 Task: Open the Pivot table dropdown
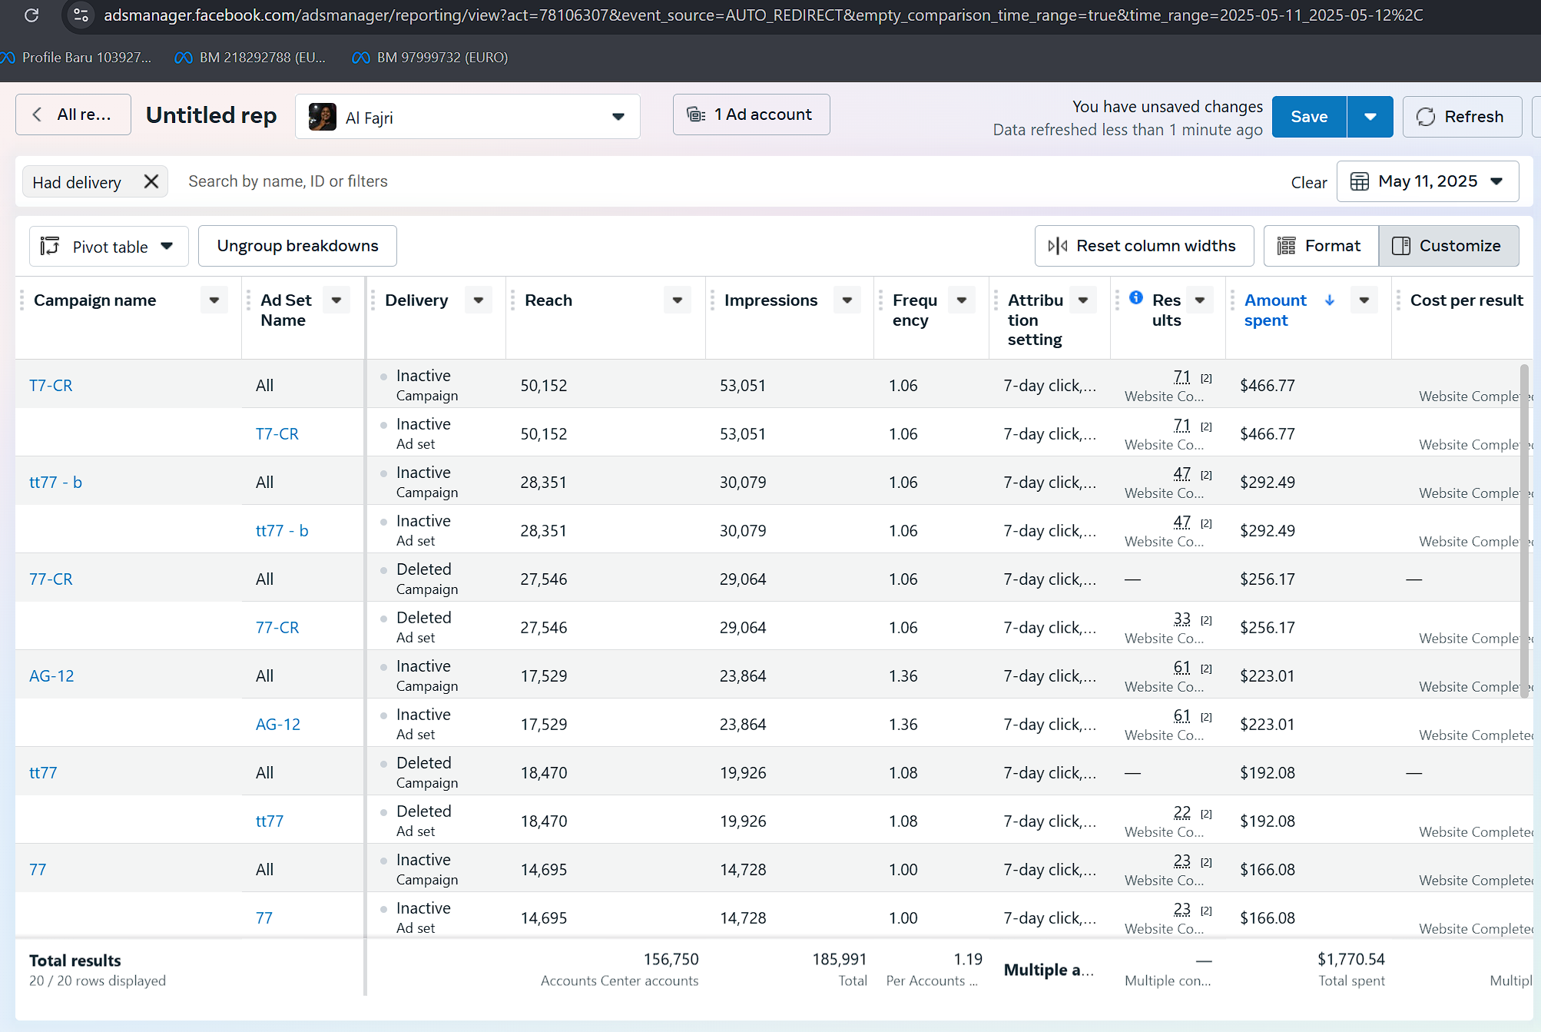point(108,247)
